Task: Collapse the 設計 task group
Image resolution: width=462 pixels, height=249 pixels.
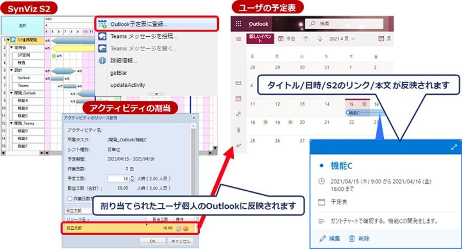Action: click(x=11, y=70)
